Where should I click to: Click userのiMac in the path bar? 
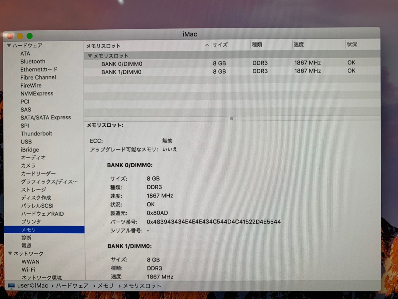pyautogui.click(x=33, y=286)
